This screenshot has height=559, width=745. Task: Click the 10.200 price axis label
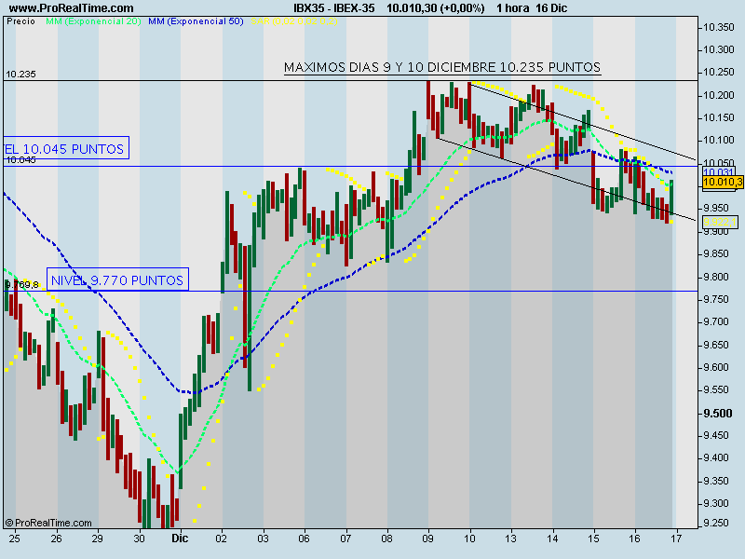[719, 96]
